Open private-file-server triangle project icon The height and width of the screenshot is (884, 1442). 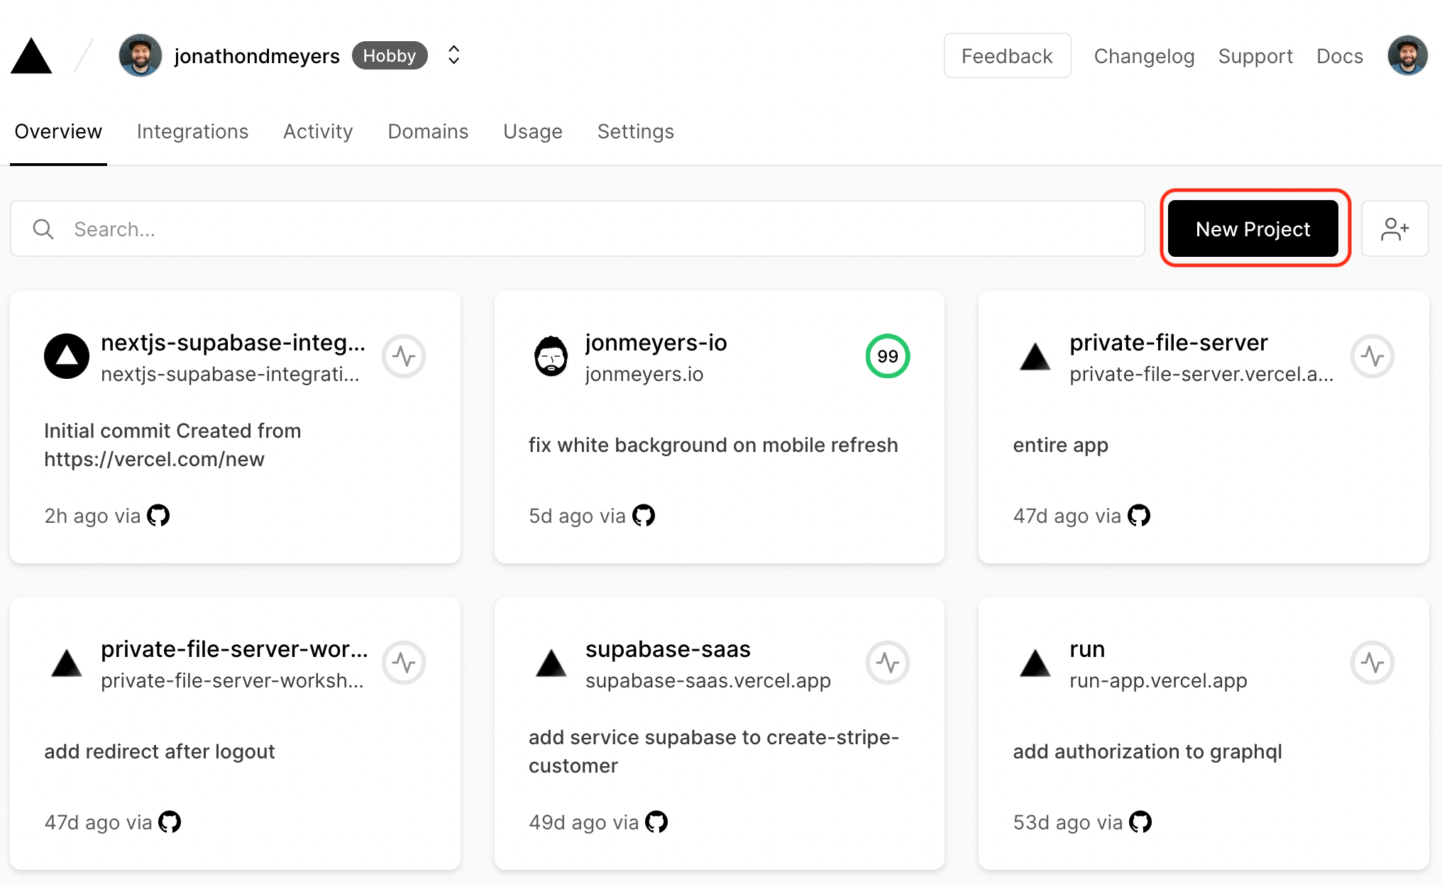(1035, 356)
